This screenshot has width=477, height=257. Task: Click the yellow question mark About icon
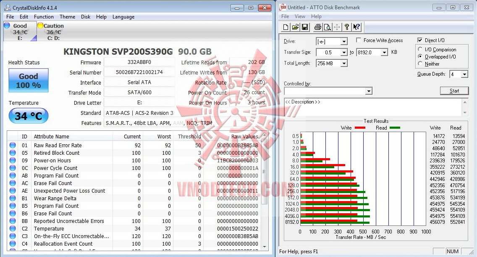[347, 27]
